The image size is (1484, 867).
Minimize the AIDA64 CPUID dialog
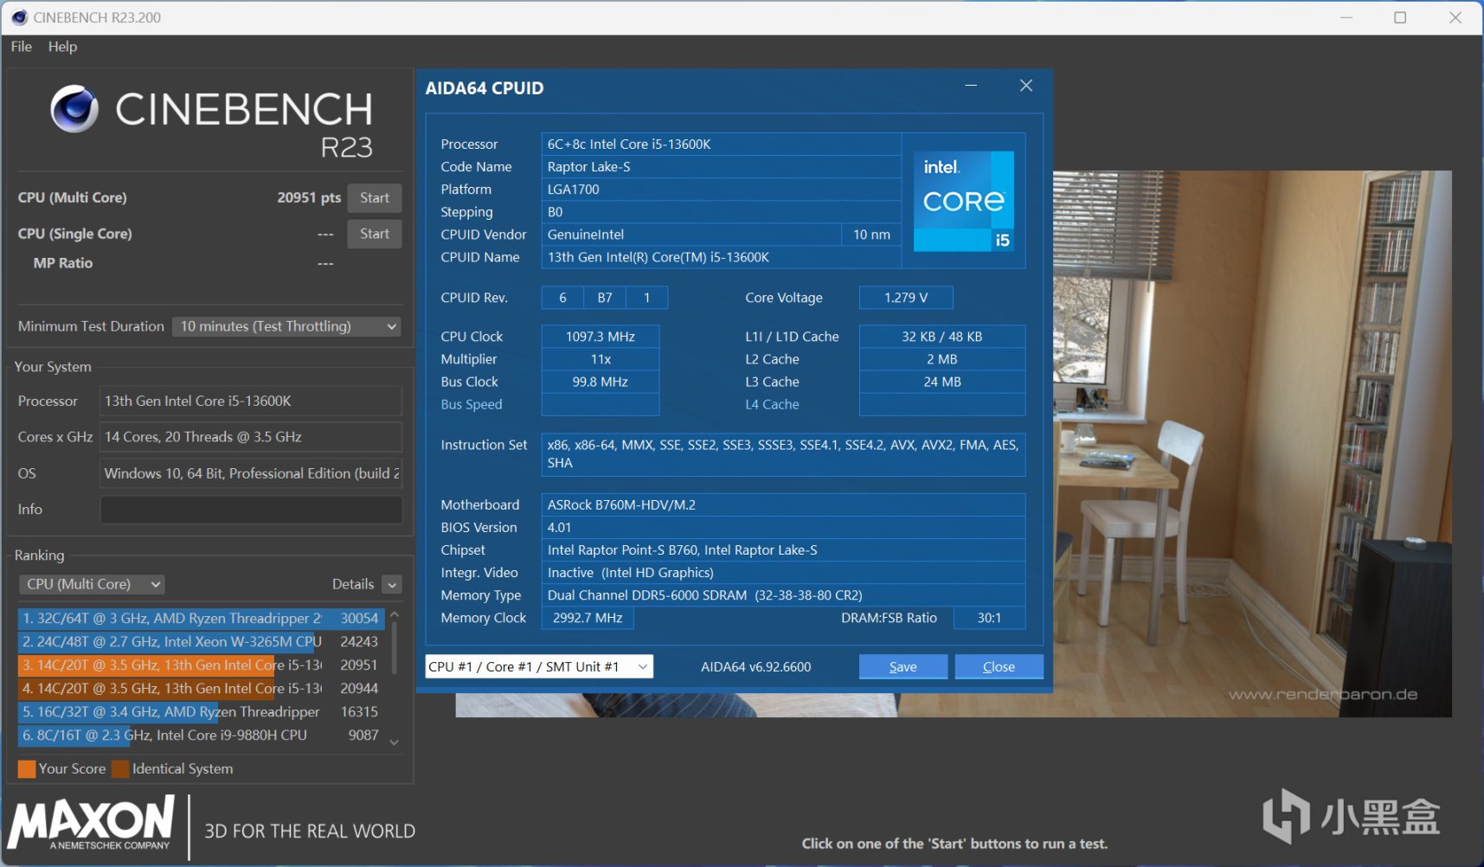[971, 86]
